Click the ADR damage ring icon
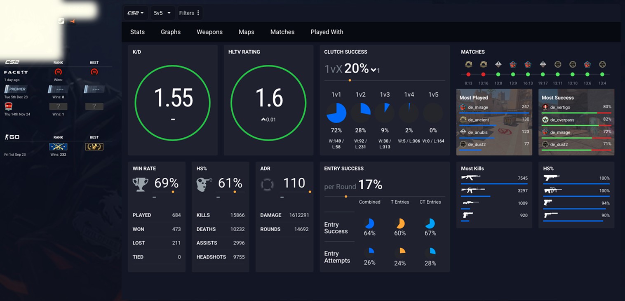Image resolution: width=625 pixels, height=301 pixels. click(267, 184)
